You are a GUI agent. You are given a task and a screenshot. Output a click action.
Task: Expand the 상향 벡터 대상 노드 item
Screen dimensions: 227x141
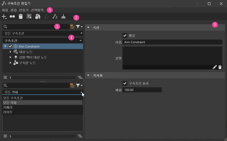[x=10, y=57]
